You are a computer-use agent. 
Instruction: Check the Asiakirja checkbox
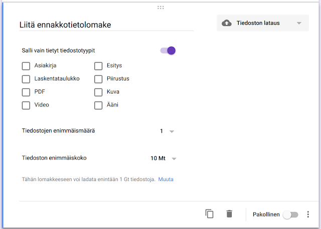[26, 65]
